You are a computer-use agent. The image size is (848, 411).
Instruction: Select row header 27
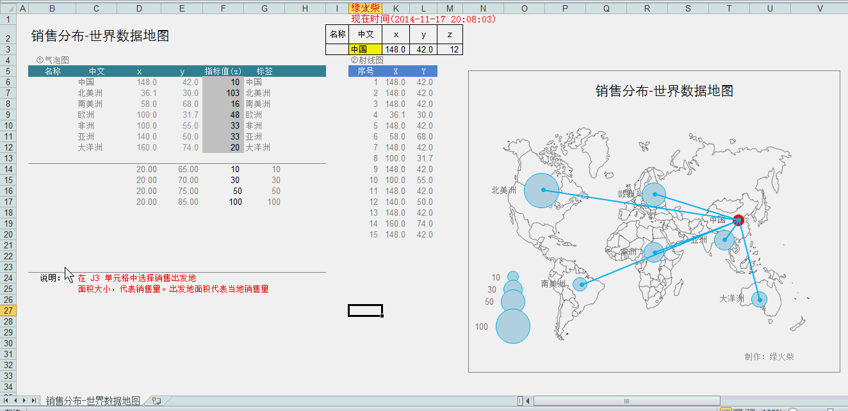pos(8,310)
